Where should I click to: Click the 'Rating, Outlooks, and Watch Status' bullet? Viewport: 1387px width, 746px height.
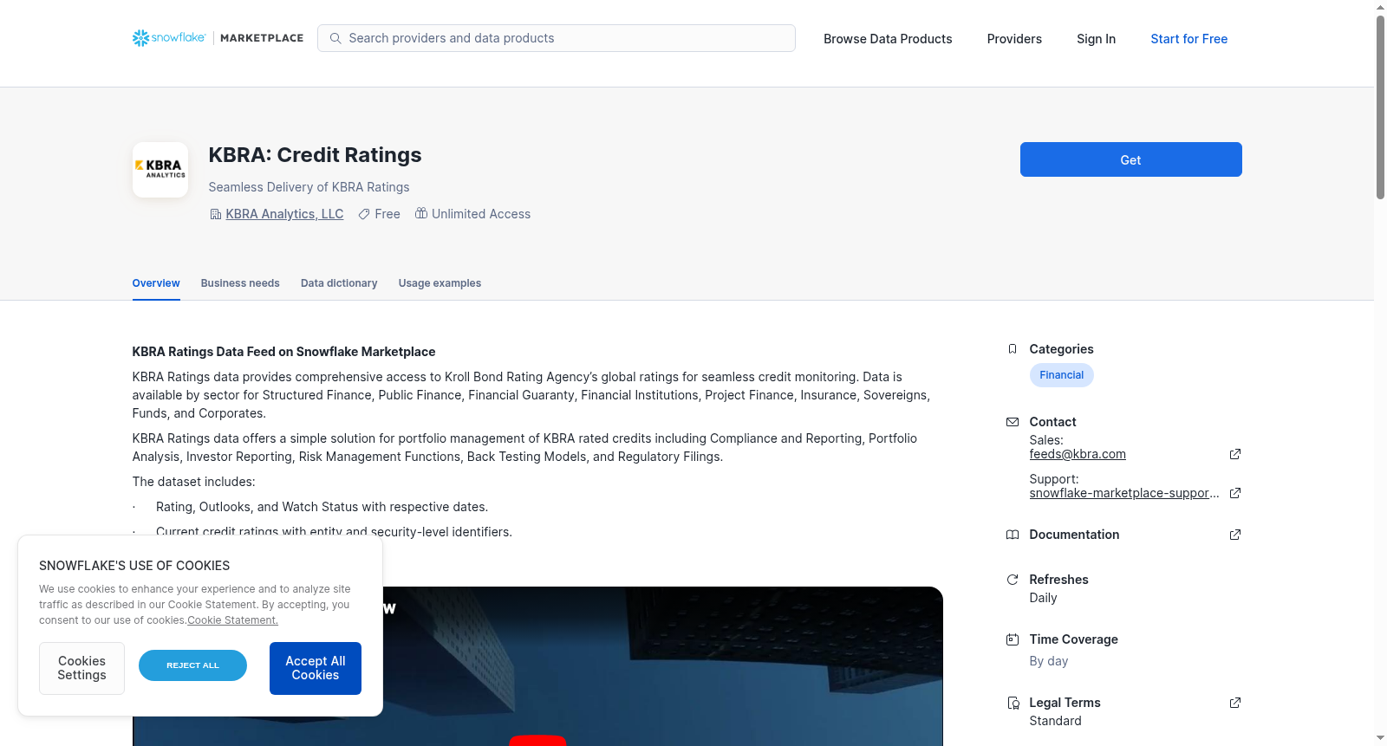point(322,507)
